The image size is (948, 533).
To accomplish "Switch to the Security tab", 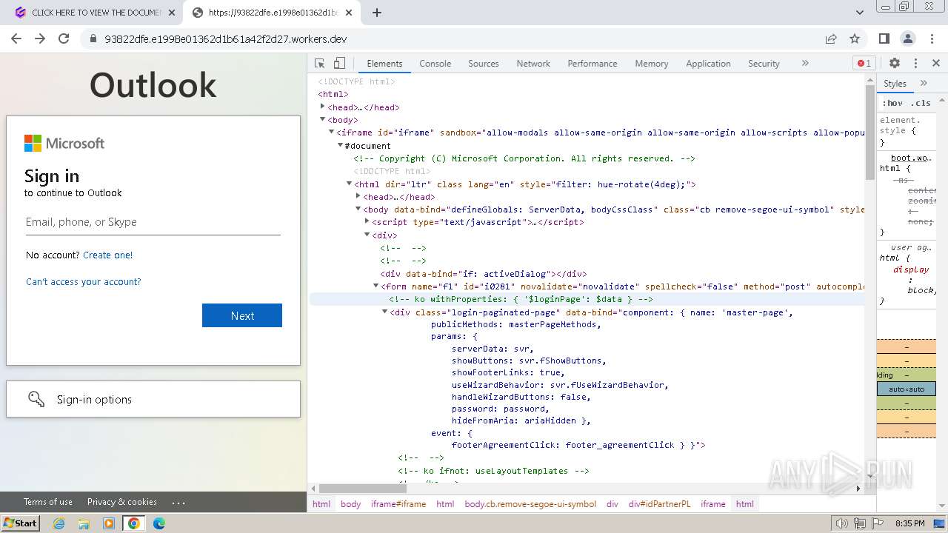I will coord(764,64).
